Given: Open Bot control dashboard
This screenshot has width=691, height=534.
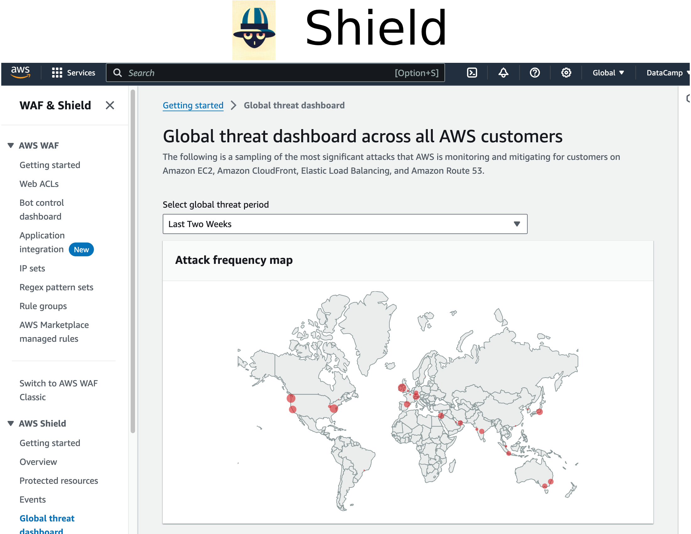Looking at the screenshot, I should click(42, 210).
